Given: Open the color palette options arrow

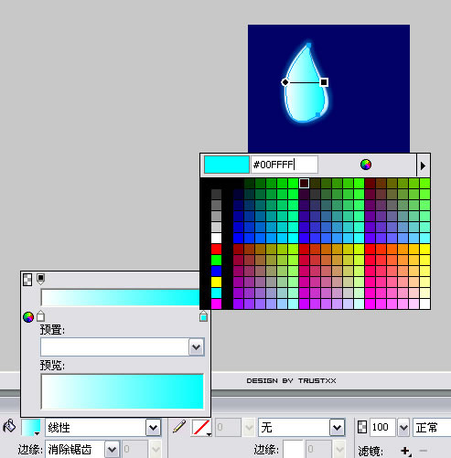Looking at the screenshot, I should (424, 165).
